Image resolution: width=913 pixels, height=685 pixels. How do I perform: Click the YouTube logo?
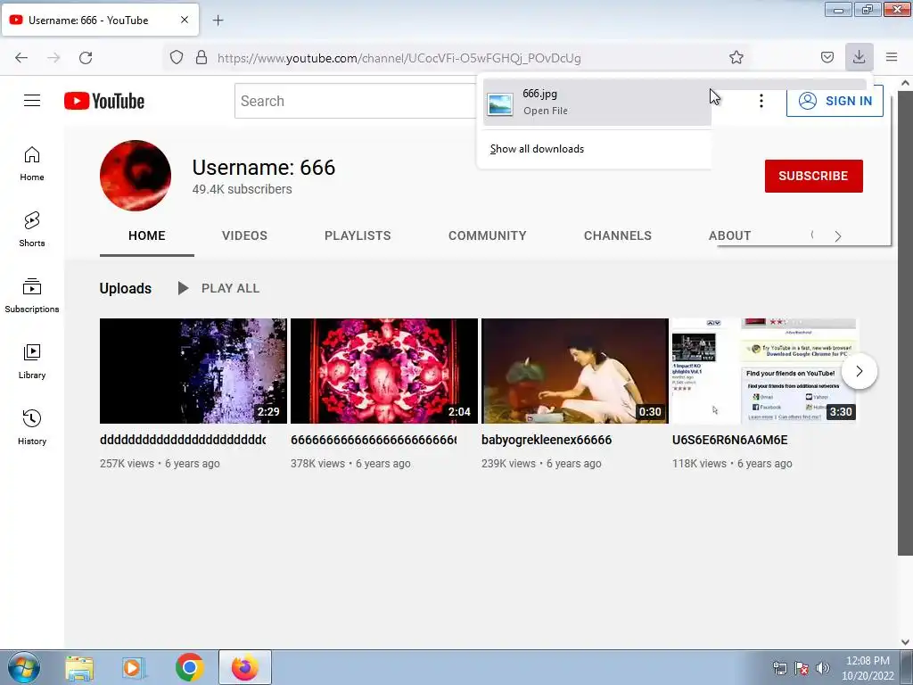click(x=104, y=101)
